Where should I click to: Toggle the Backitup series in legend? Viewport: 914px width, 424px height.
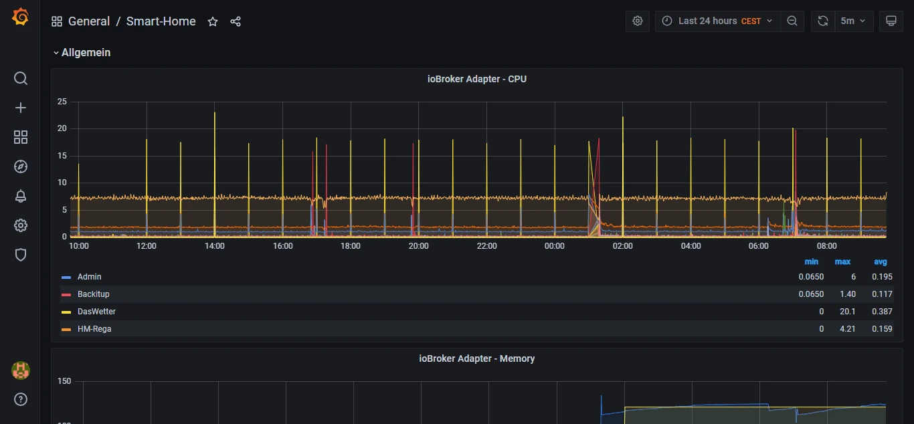coord(94,294)
